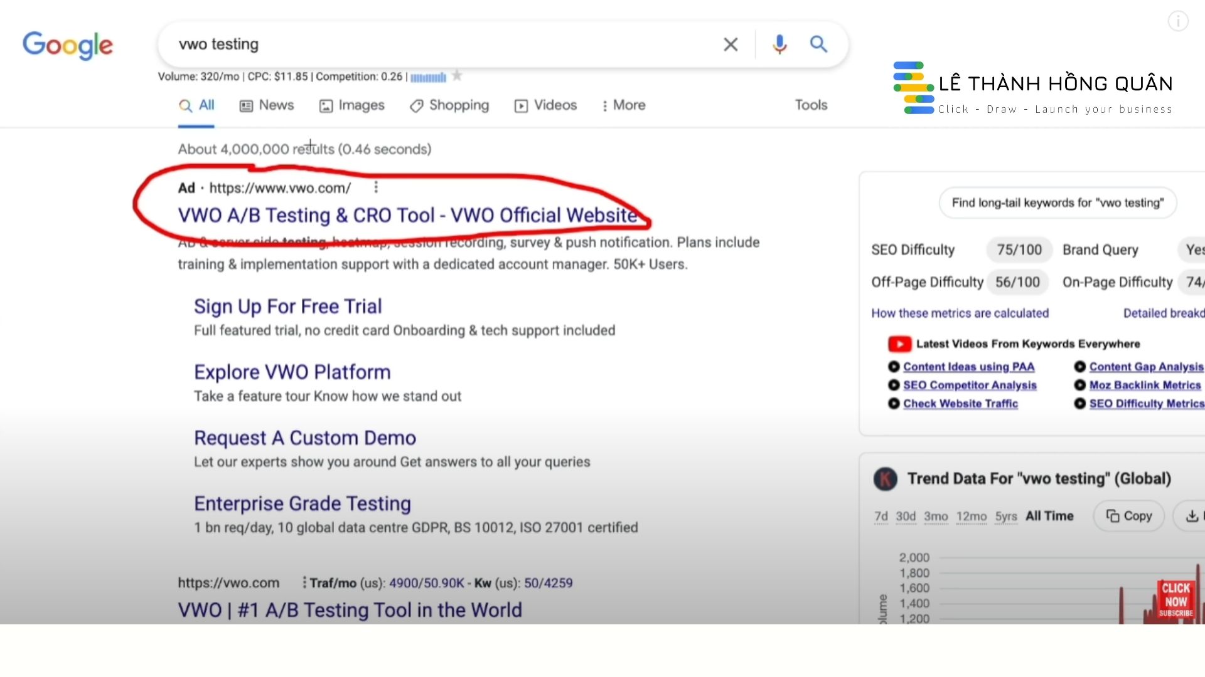Screen dimensions: 1205x677
Task: Select the 12mo trend range
Action: tap(971, 516)
